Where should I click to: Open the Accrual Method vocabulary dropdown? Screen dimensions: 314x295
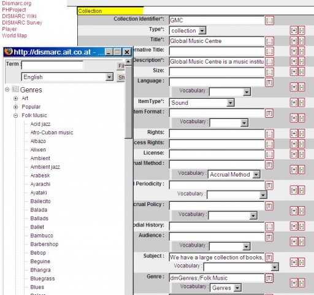coord(256,175)
